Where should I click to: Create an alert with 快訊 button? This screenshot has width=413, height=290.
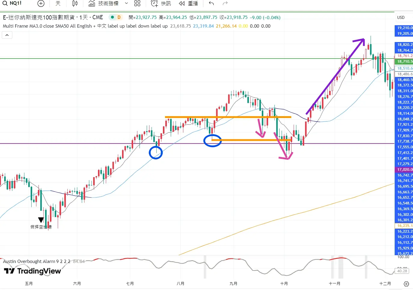click(161, 4)
